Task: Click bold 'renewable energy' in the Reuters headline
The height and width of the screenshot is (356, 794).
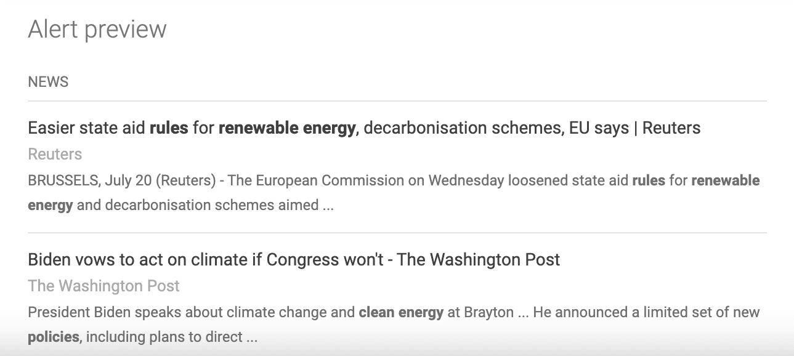Action: click(287, 128)
